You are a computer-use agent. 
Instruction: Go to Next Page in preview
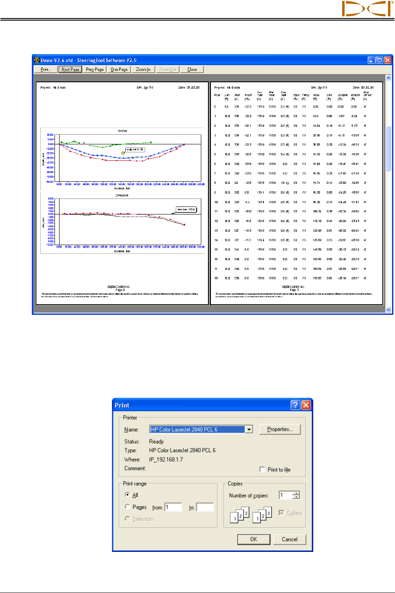point(70,70)
